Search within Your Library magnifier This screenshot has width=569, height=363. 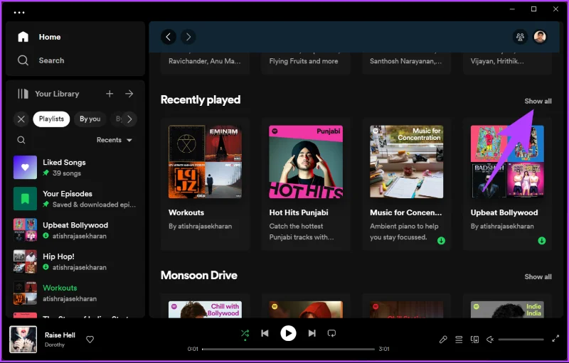(21, 140)
